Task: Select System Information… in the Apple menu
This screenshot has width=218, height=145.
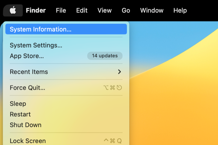Action: click(x=66, y=29)
